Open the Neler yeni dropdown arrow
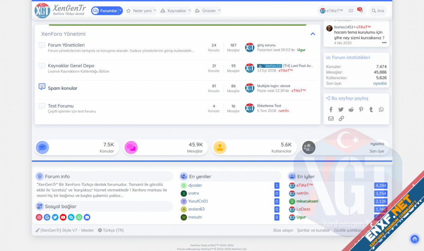 [155, 11]
